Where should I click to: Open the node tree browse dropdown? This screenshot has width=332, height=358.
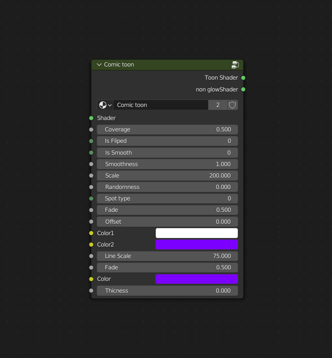tap(105, 105)
